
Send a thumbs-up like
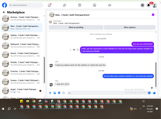click(154, 93)
